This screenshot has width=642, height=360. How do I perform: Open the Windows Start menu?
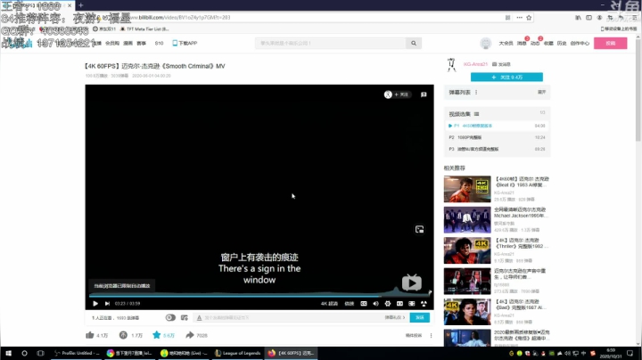coord(8,353)
